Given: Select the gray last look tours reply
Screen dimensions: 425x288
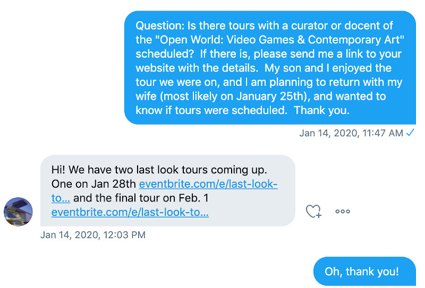Looking at the screenshot, I should 168,190.
